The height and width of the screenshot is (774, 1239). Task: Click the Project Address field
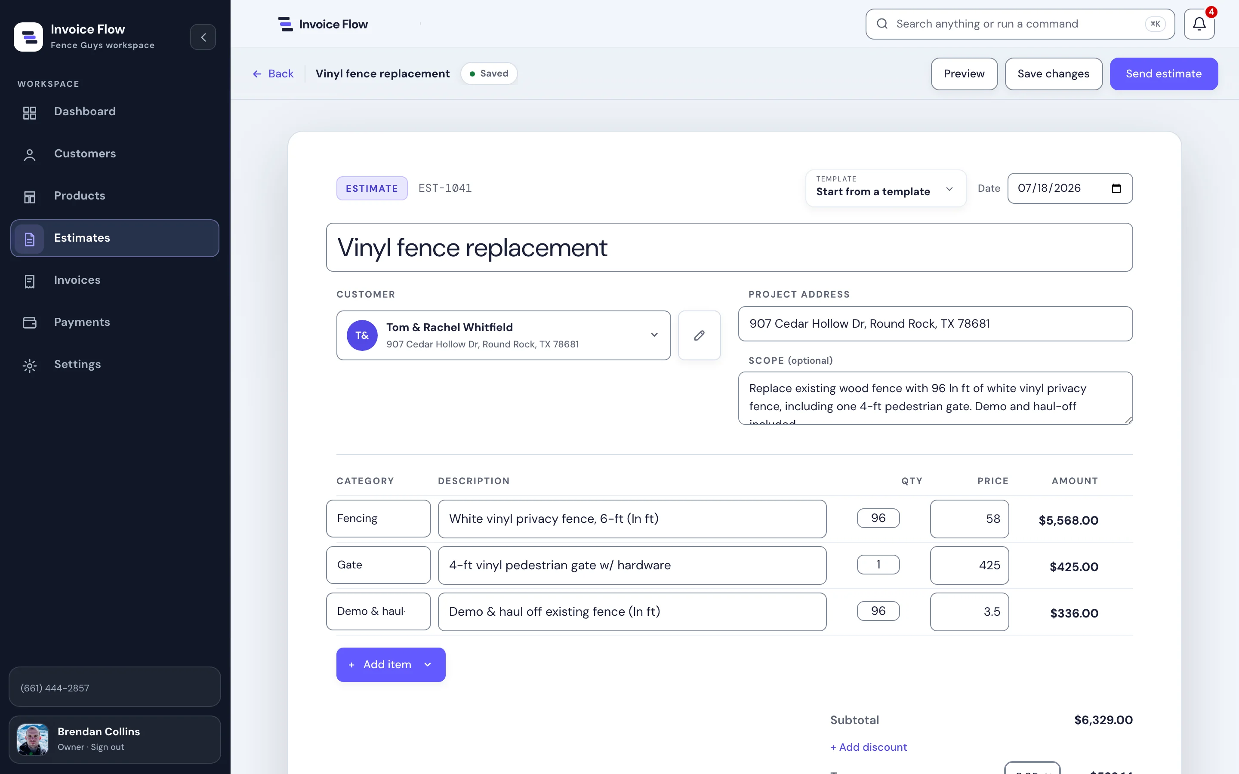pos(935,323)
